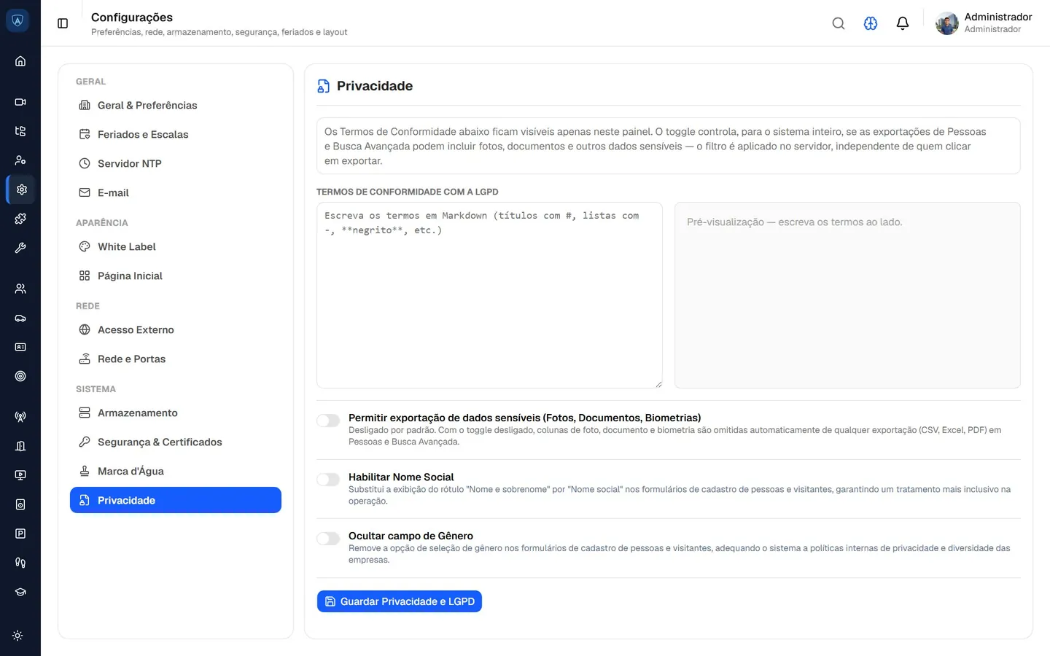Viewport: 1050px width, 656px height.
Task: Open Marca d'Água settings
Action: click(x=176, y=471)
